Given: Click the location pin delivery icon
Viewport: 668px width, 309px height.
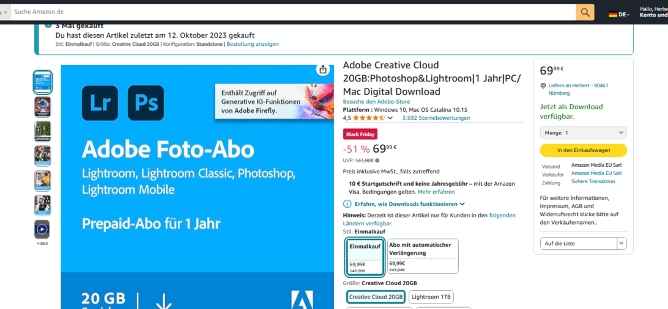Looking at the screenshot, I should click(543, 86).
